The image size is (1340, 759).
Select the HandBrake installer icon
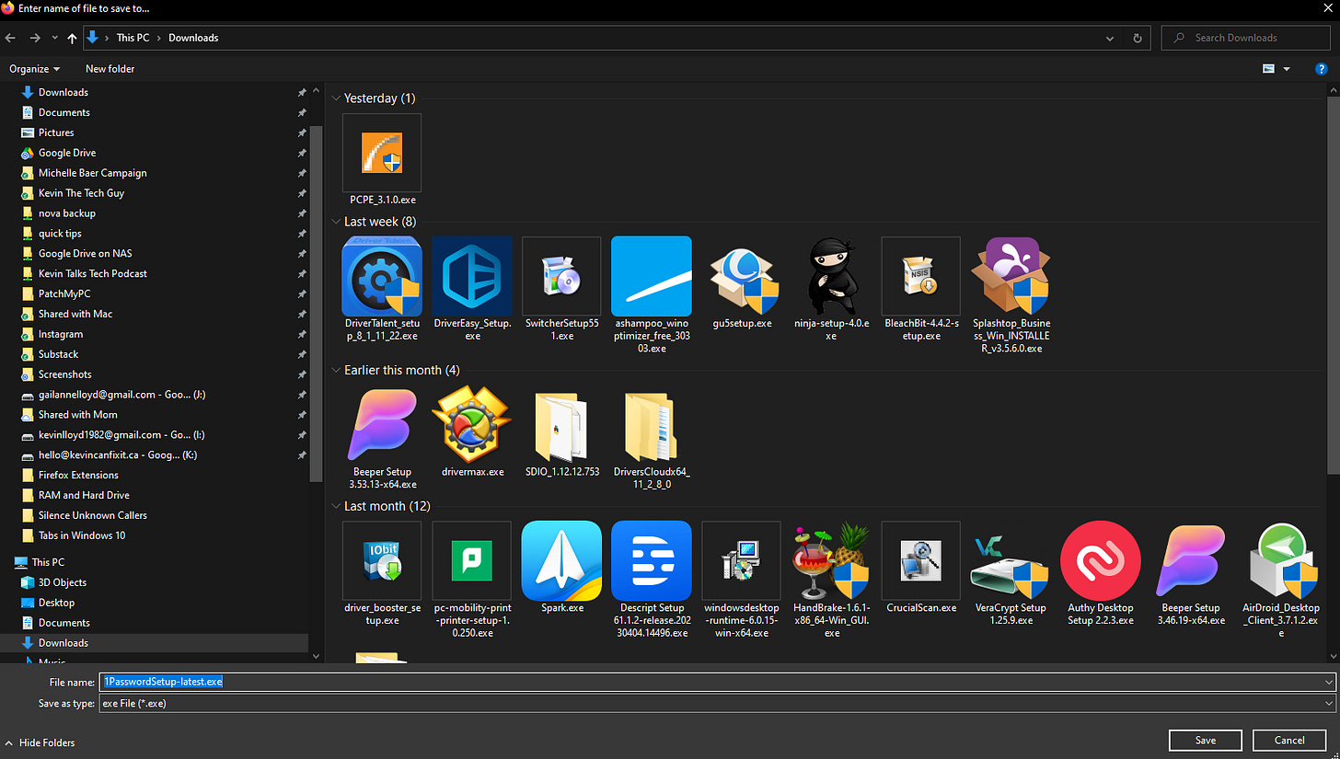coord(831,561)
